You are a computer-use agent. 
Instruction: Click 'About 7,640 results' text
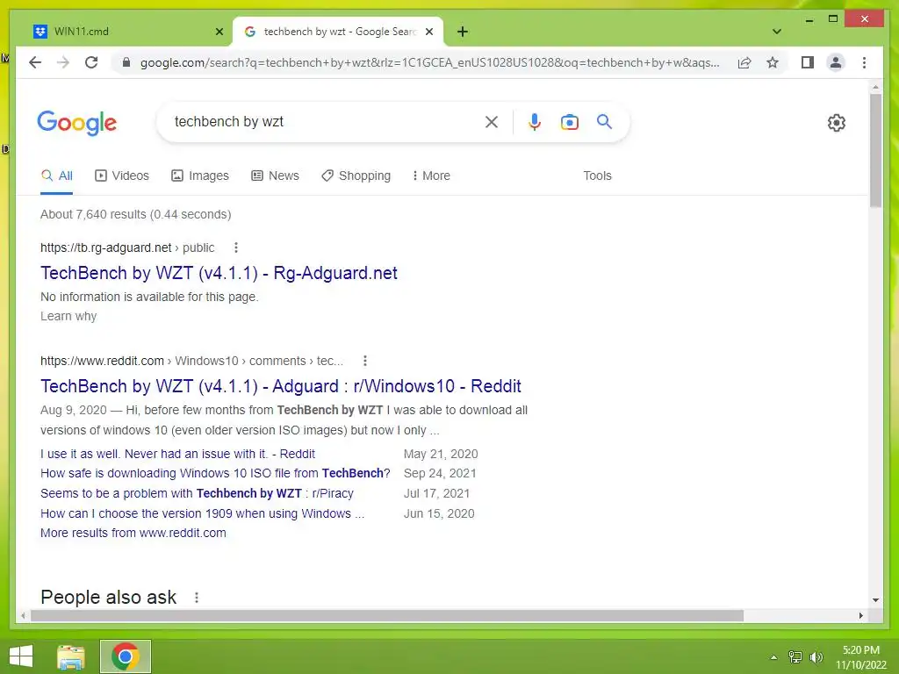click(x=136, y=214)
